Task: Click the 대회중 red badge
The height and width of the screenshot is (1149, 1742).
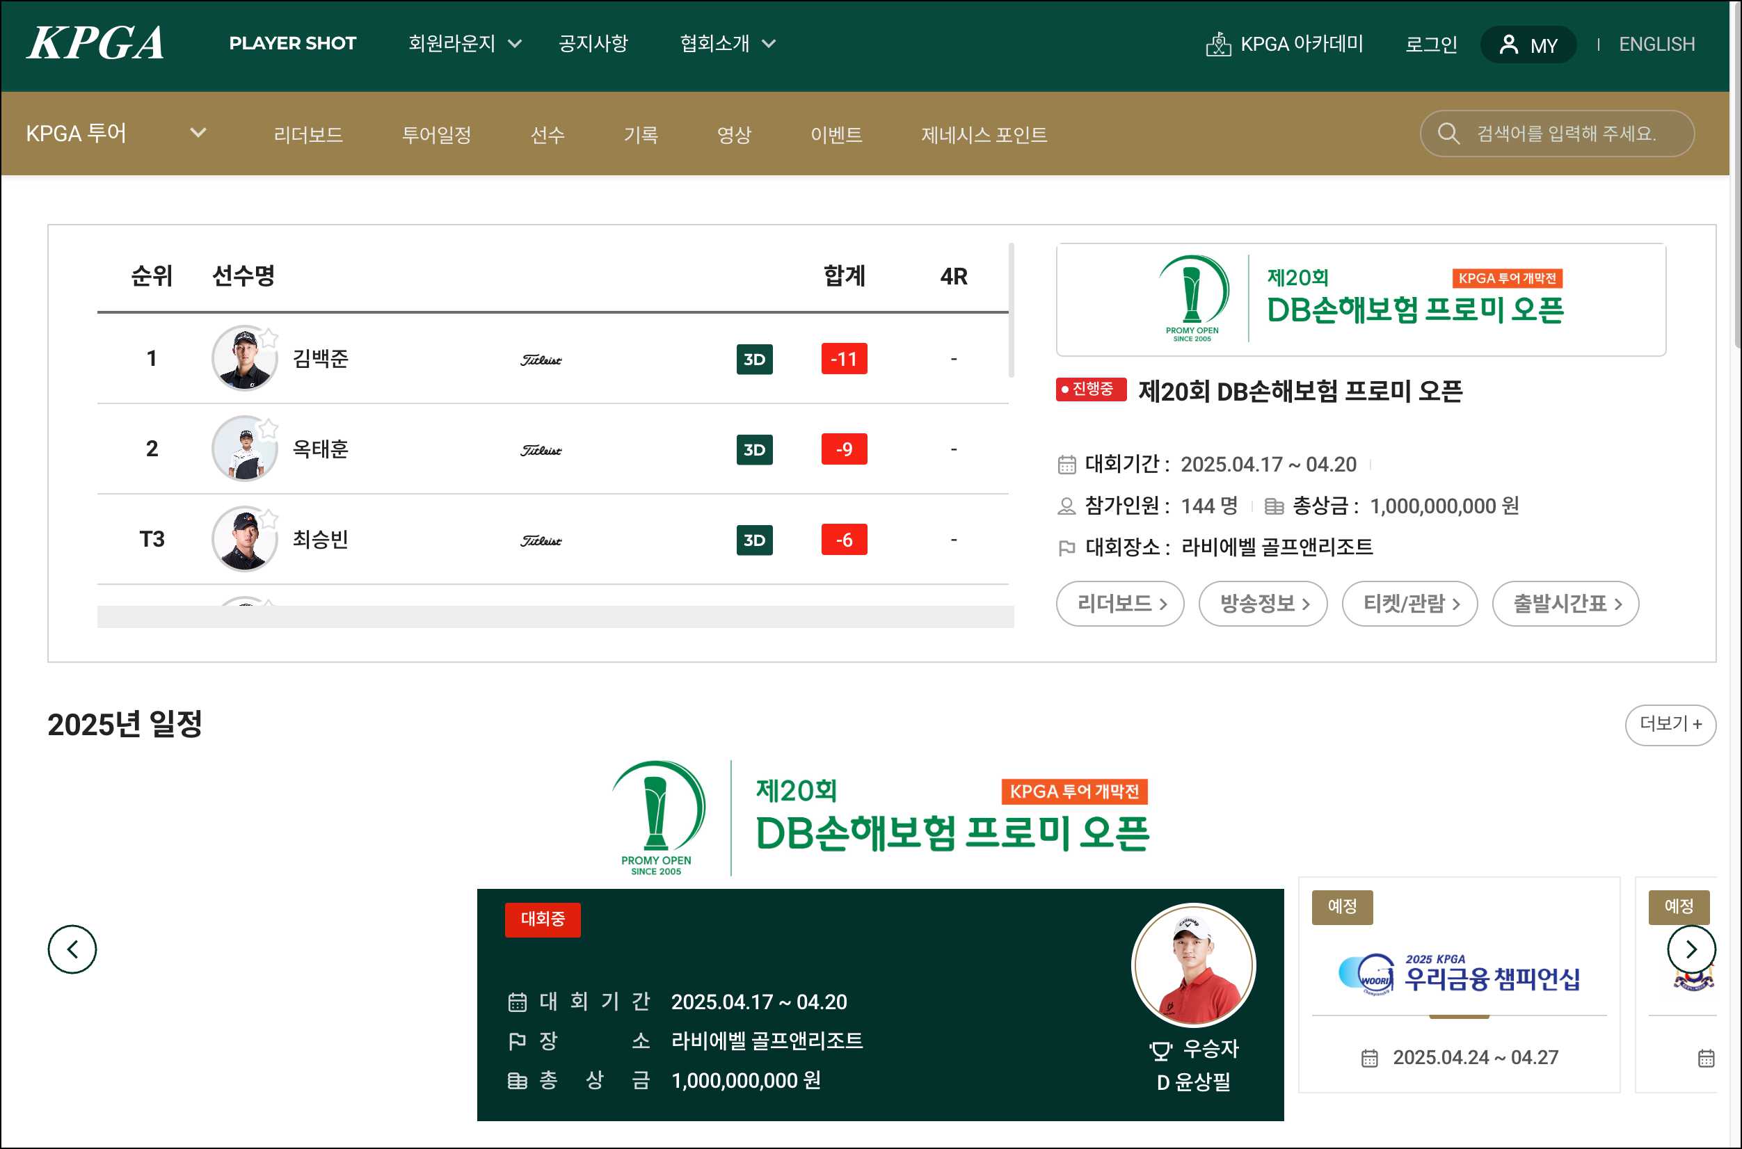Action: coord(543,919)
